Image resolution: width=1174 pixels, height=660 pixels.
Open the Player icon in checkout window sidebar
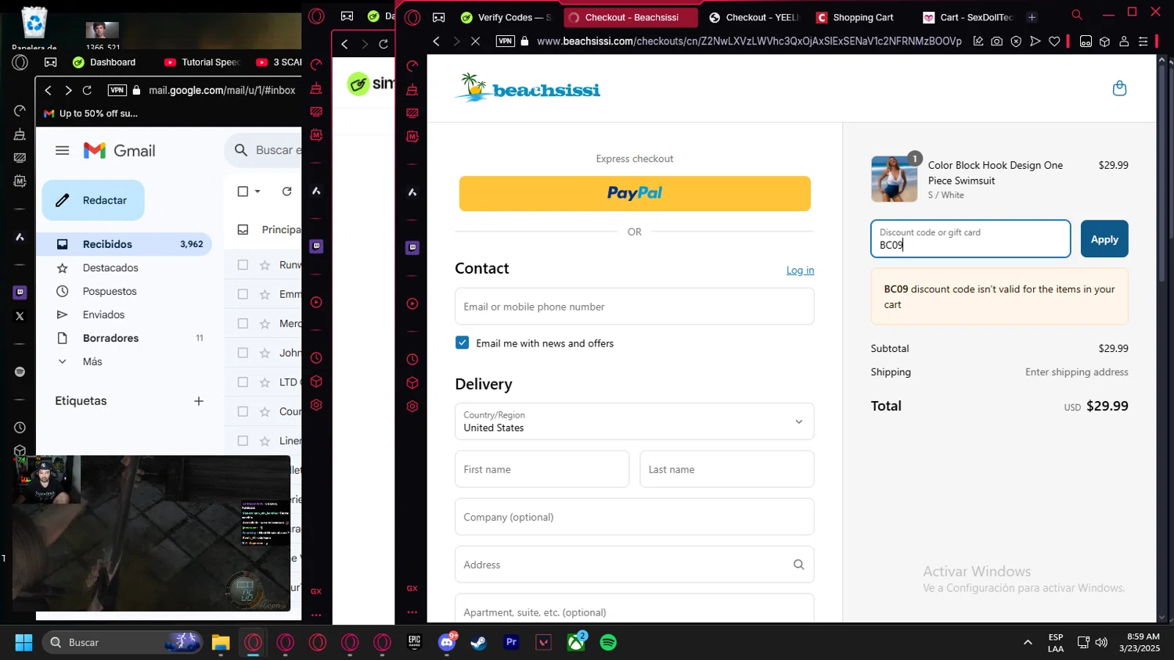point(412,303)
